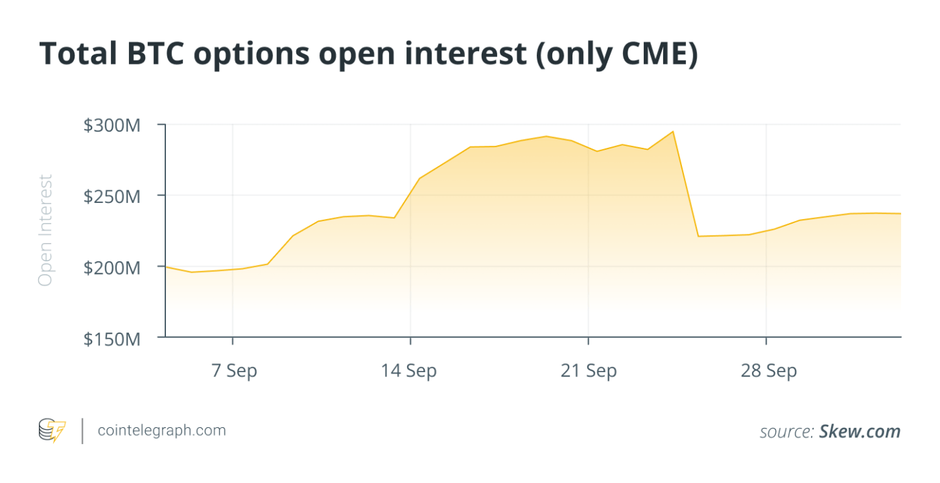Viewport: 940px width, 483px height.
Task: Select the 7 Sep date label
Action: (x=233, y=371)
